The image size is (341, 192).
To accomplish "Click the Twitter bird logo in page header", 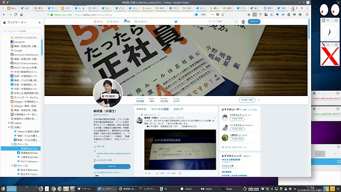I will point(176,21).
